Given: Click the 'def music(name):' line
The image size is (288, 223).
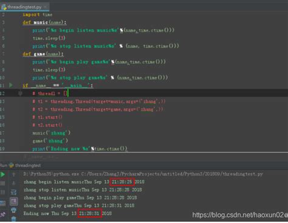Looking at the screenshot, I should (44, 22).
